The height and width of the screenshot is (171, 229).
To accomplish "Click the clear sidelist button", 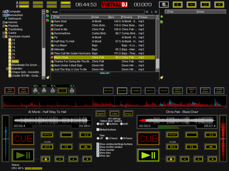I will pos(10,91).
